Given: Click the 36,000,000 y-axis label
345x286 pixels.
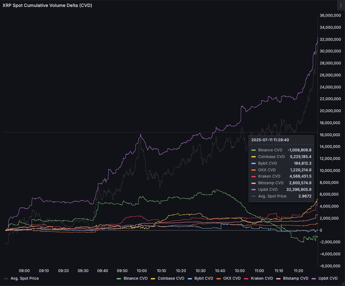Looking at the screenshot, I should point(330,15).
